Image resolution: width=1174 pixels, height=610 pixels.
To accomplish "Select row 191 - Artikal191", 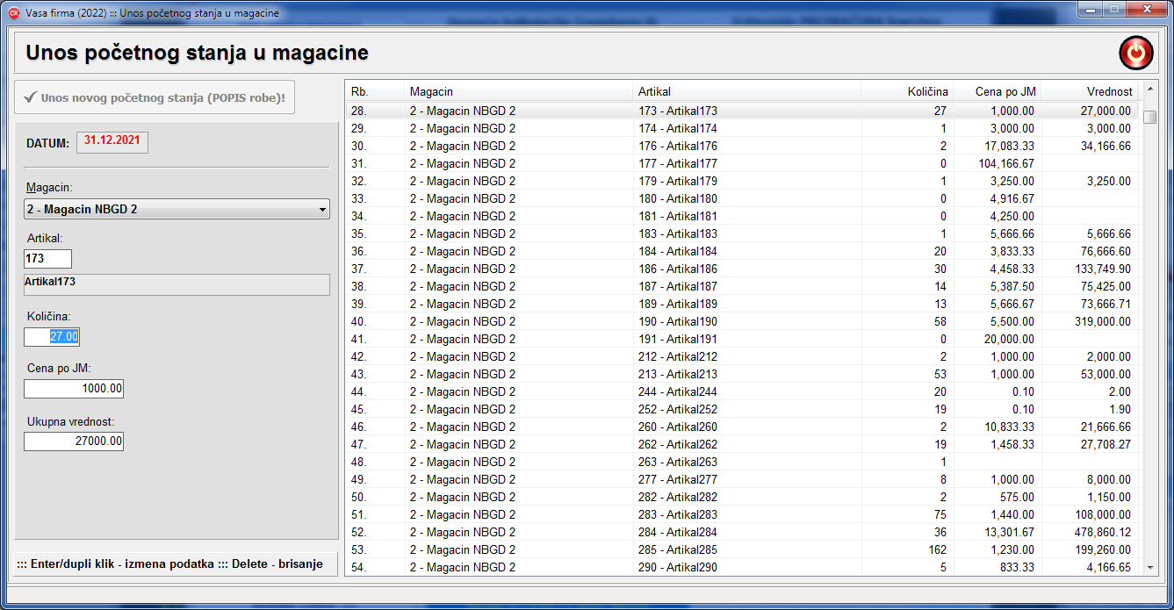I will 742,339.
